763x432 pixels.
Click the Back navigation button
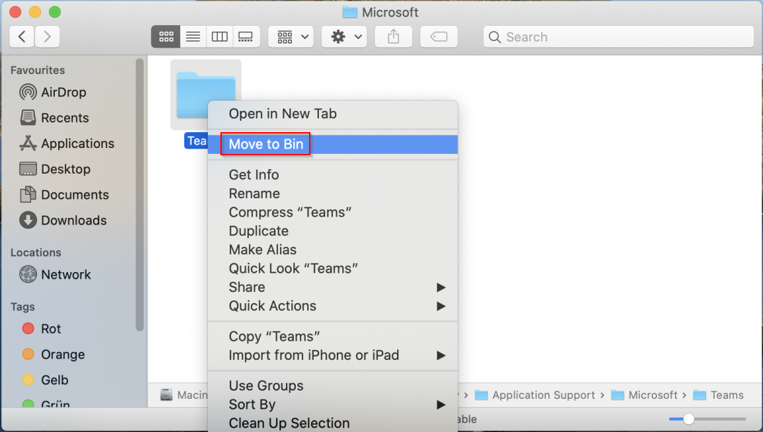coord(21,36)
